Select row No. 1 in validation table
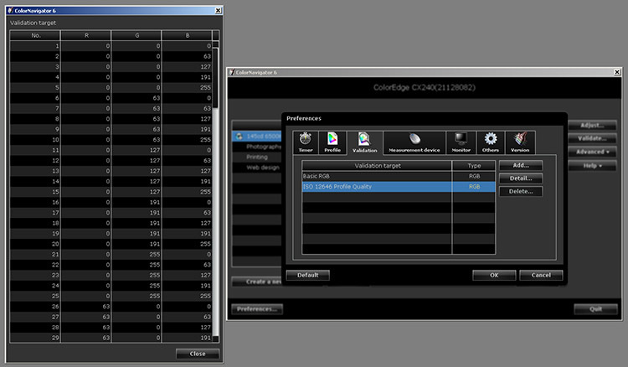Image resolution: width=628 pixels, height=367 pixels. (111, 46)
